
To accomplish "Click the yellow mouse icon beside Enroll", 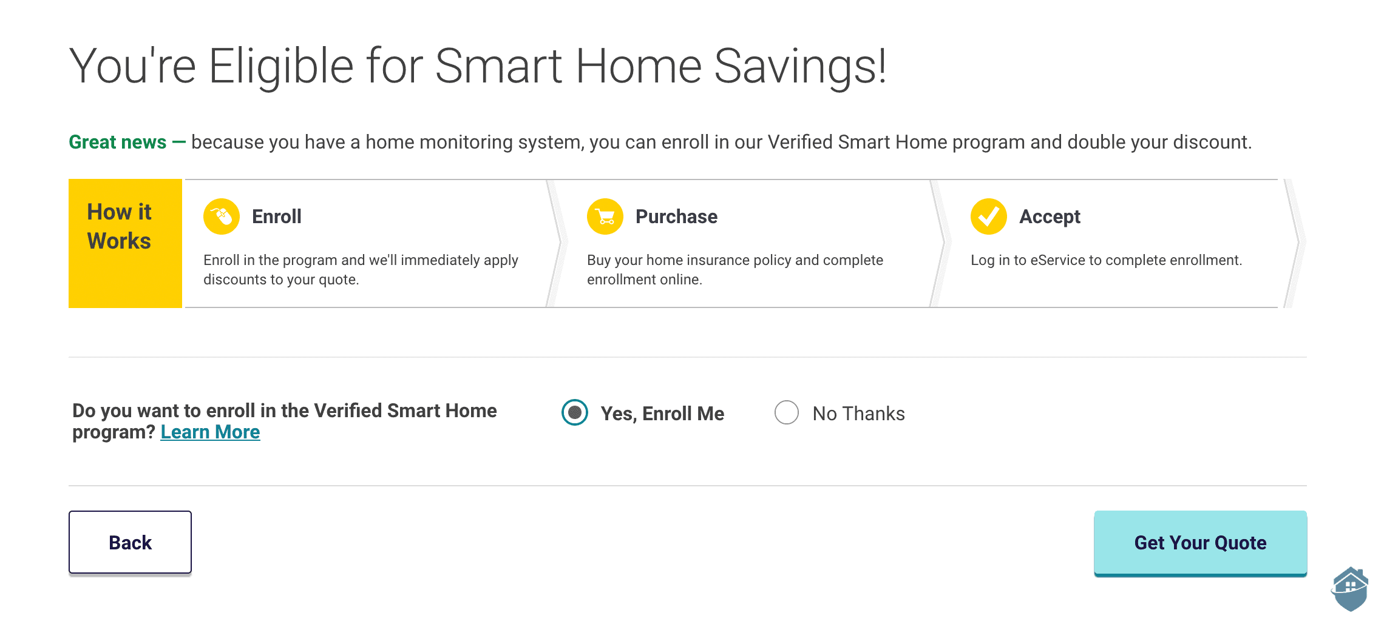I will pyautogui.click(x=221, y=216).
